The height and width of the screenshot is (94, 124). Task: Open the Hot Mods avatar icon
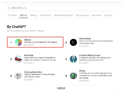(18, 59)
